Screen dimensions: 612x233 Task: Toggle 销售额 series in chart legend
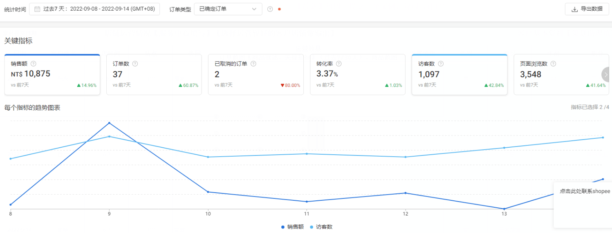[x=292, y=227]
